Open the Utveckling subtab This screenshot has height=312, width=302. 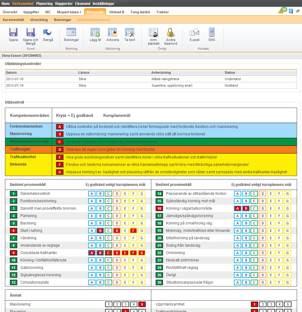pyautogui.click(x=39, y=20)
